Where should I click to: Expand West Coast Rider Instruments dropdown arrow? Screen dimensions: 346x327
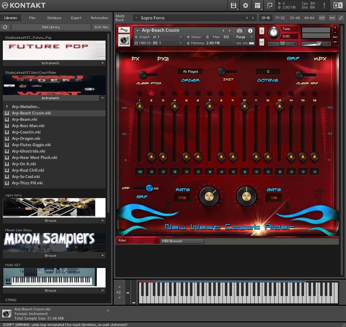point(103,98)
